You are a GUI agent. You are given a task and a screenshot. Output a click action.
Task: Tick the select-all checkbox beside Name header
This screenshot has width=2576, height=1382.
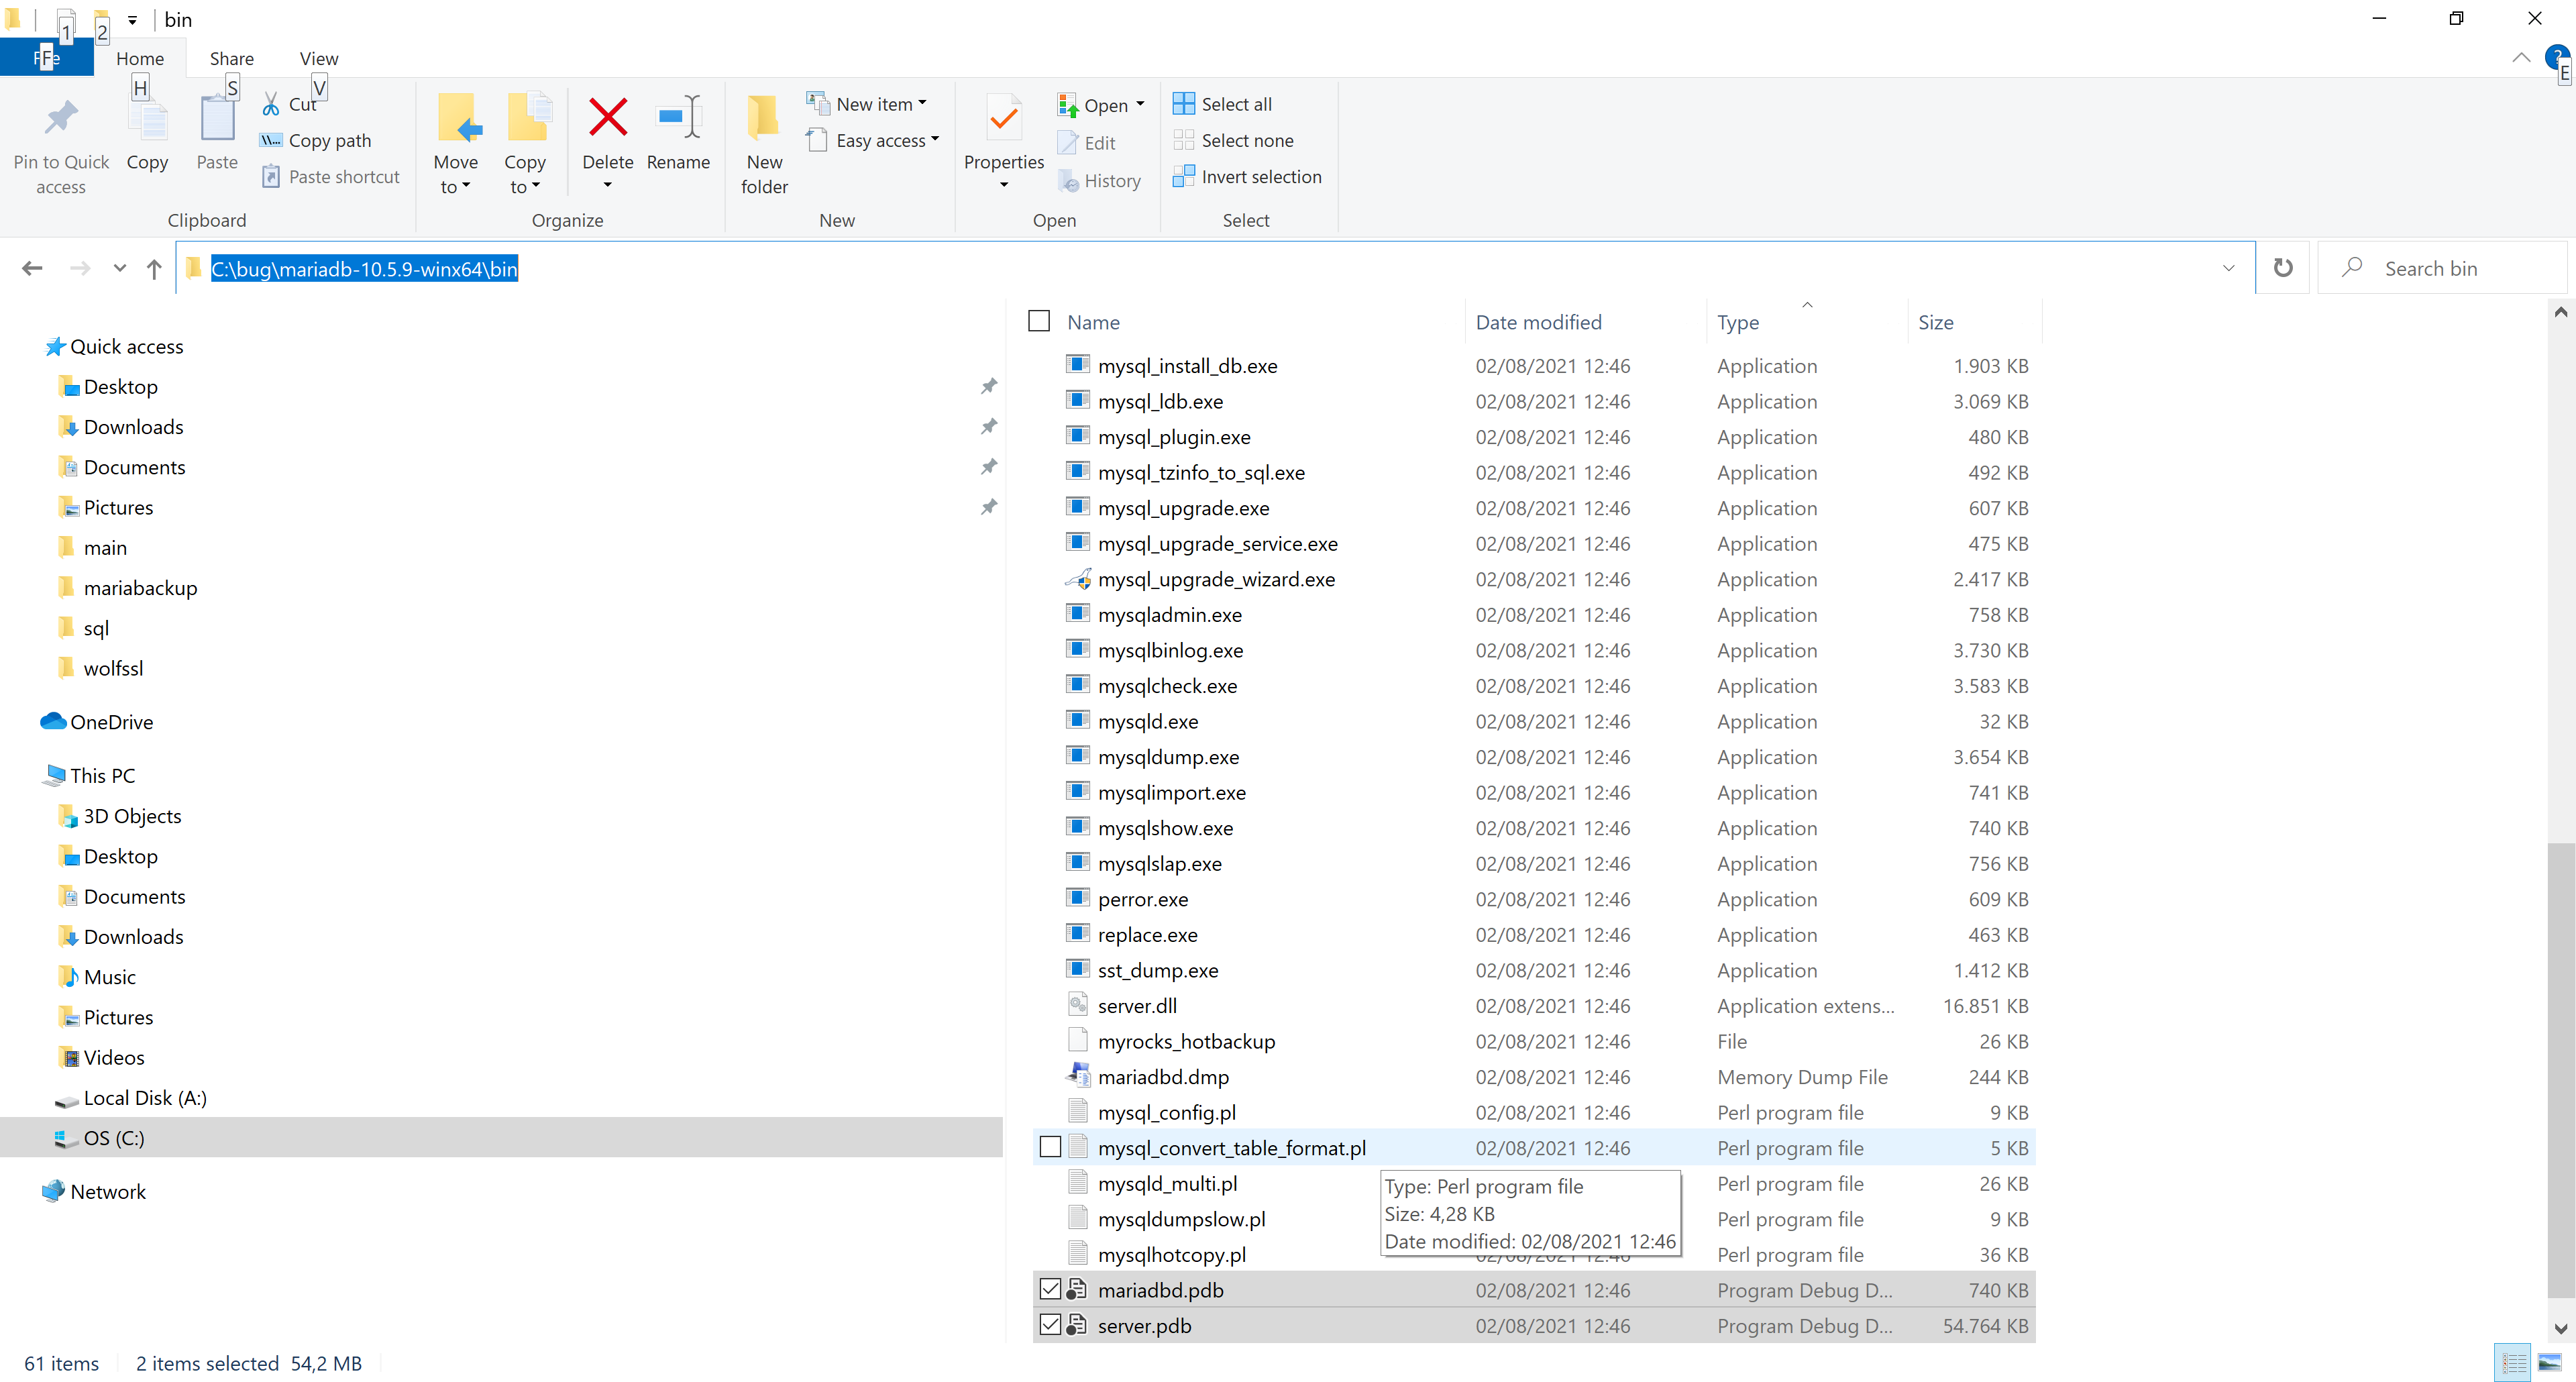[x=1039, y=321]
